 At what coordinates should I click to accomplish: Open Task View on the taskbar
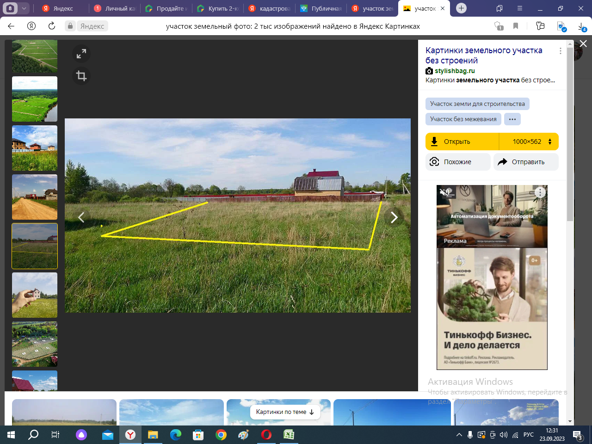(x=55, y=435)
